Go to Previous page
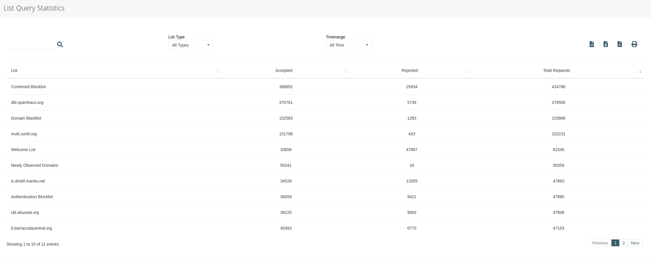 point(600,243)
